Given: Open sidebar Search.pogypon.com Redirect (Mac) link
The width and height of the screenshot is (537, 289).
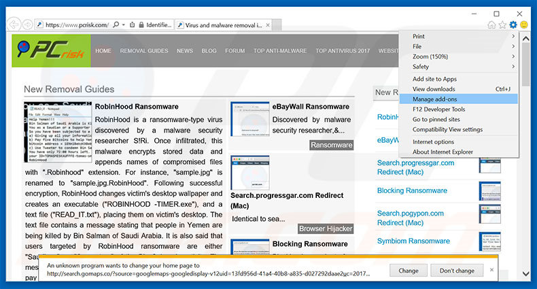Looking at the screenshot, I should (411, 218).
